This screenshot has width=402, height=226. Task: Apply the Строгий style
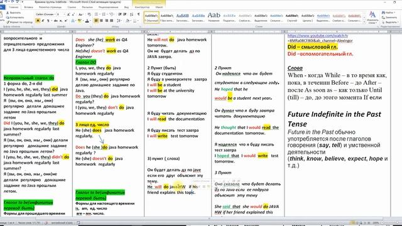click(x=291, y=17)
